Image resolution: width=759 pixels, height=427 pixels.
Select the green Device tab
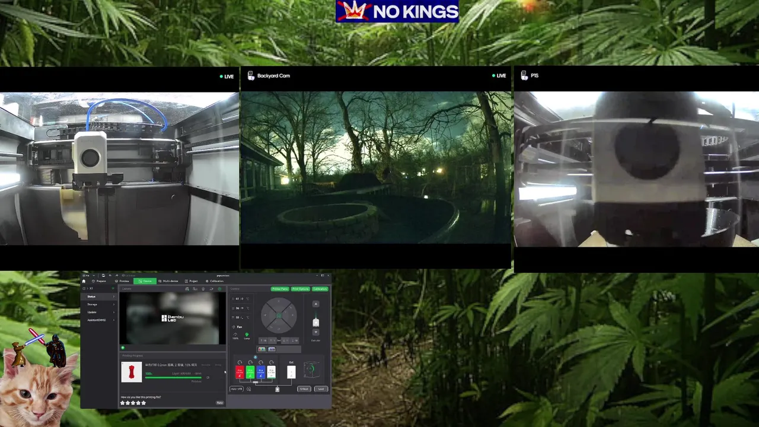[145, 281]
